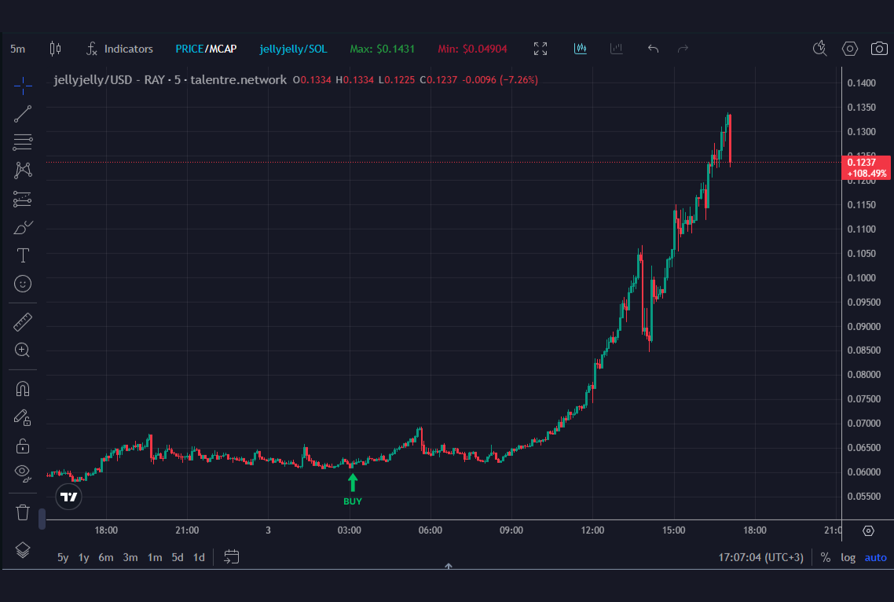Expand the bottom panel arrow
Viewport: 894px width, 602px height.
click(x=449, y=566)
